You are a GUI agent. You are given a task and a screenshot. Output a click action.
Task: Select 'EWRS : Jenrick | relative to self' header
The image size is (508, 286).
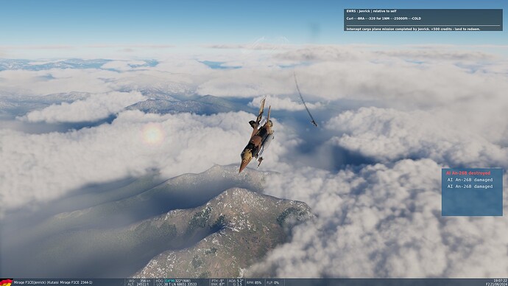coord(371,11)
